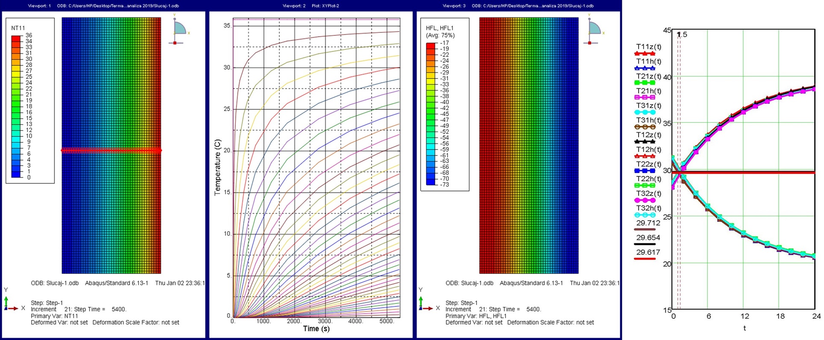
Task: Click the red 36 swatch in NT11 legend
Action: coord(16,38)
